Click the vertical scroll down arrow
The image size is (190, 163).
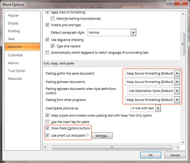(183, 142)
